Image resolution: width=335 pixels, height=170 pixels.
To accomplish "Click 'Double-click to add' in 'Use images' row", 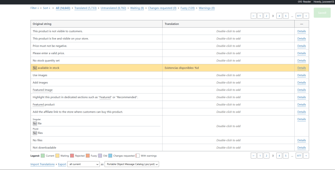I will (228, 75).
